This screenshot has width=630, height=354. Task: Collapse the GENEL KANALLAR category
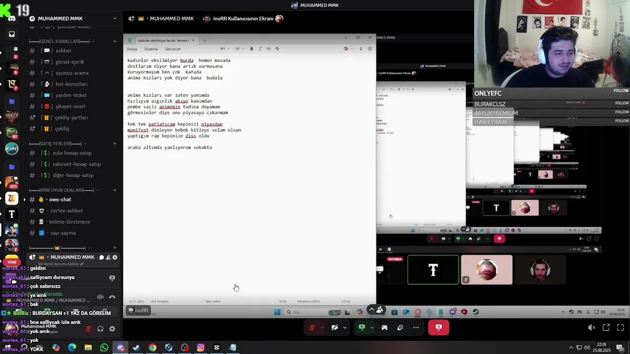[62, 41]
